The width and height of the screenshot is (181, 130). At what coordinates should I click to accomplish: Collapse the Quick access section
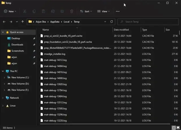(3, 32)
